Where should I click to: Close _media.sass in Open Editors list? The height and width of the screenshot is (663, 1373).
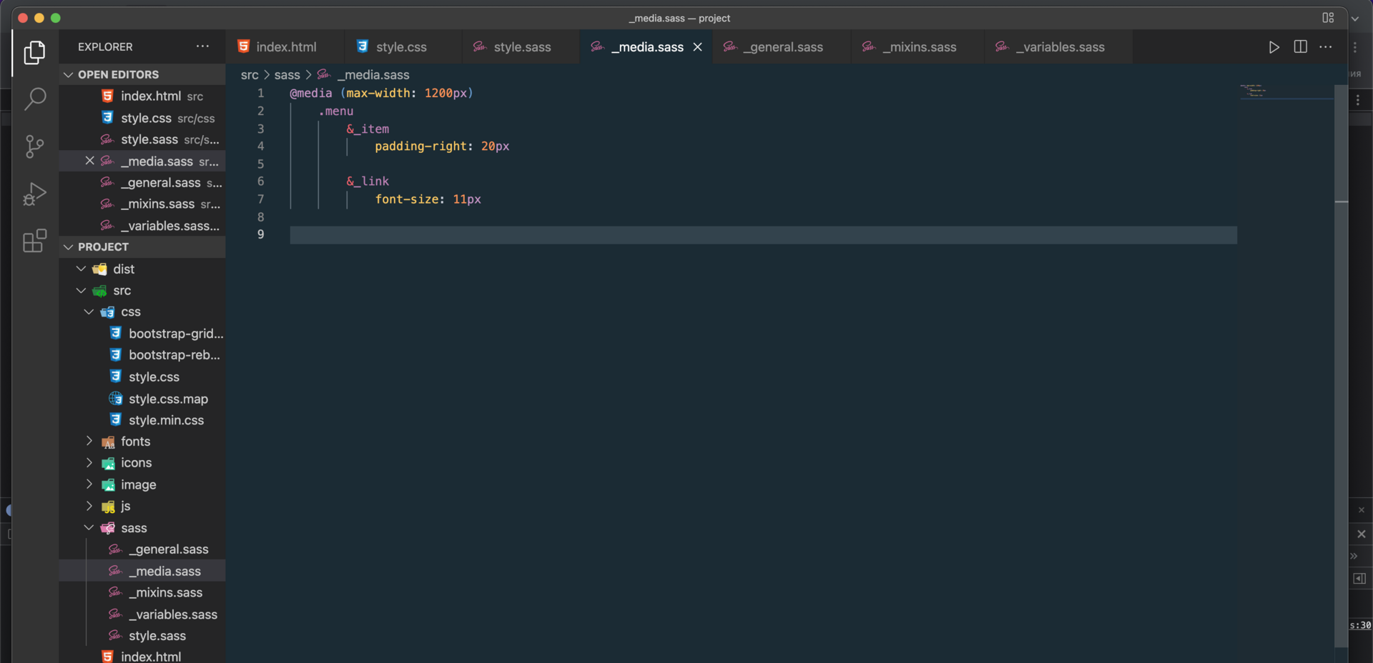[89, 161]
